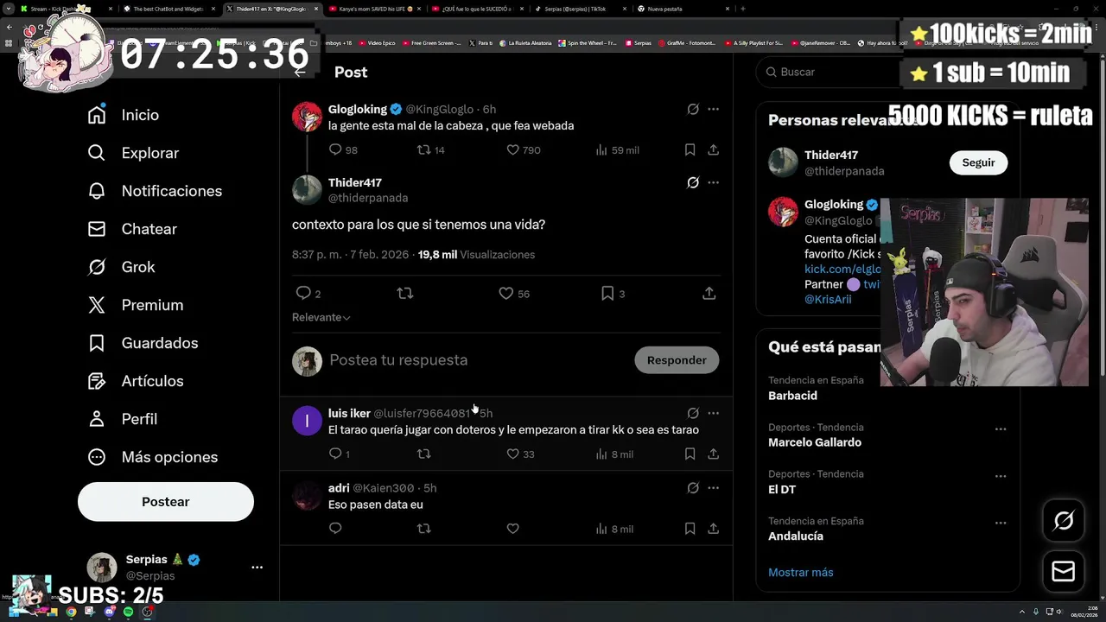Click Mostrar más under trends

pos(801,572)
